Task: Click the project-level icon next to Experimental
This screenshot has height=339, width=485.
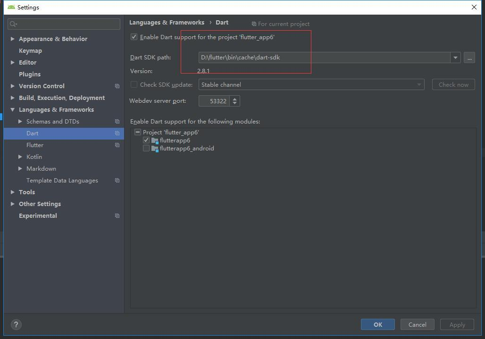Action: click(117, 215)
